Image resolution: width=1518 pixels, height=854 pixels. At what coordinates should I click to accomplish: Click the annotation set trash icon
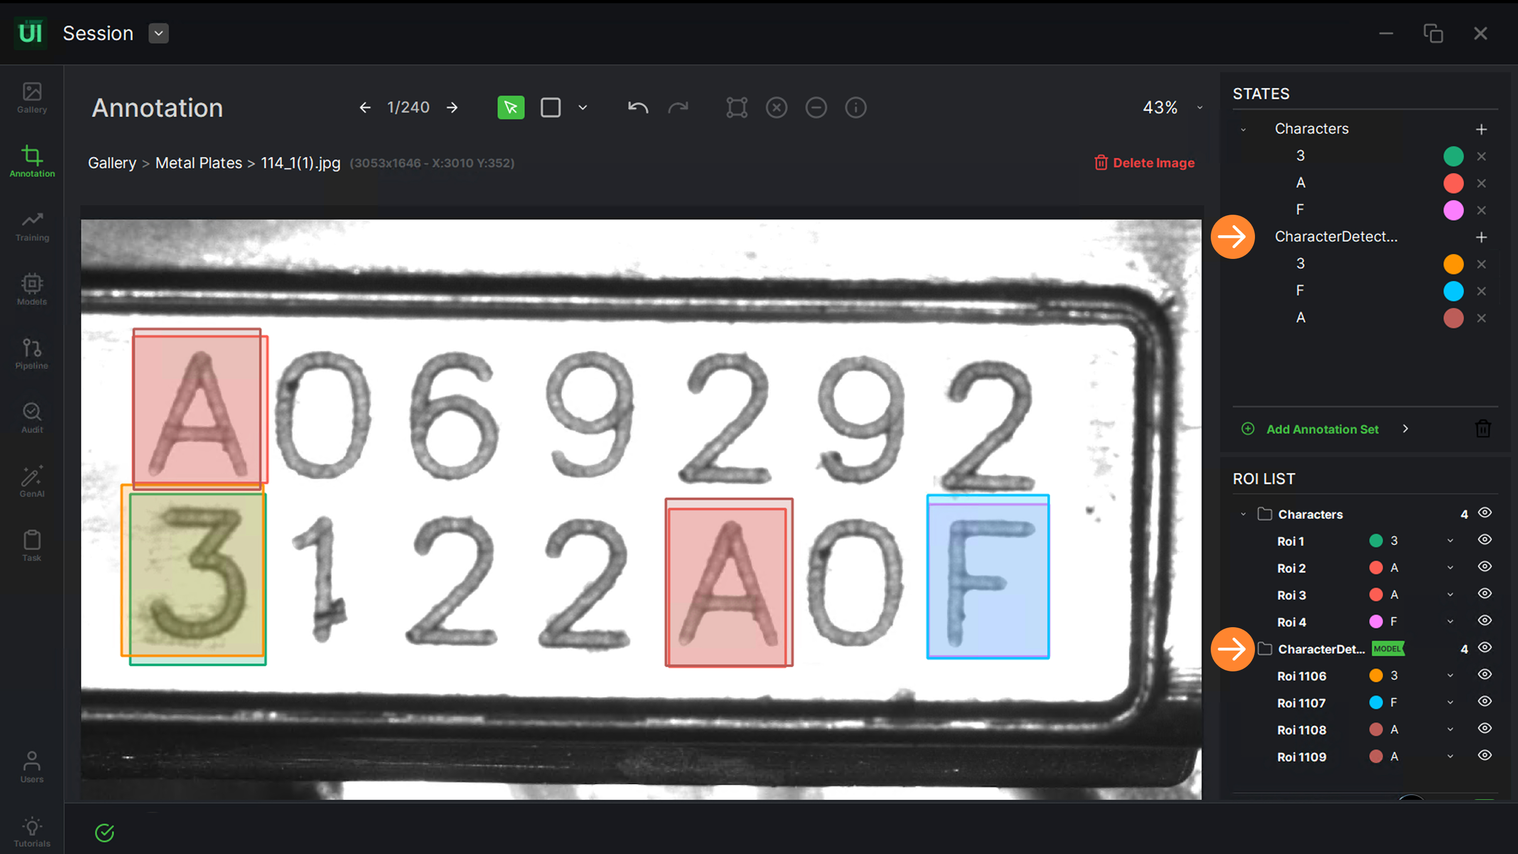[1483, 429]
